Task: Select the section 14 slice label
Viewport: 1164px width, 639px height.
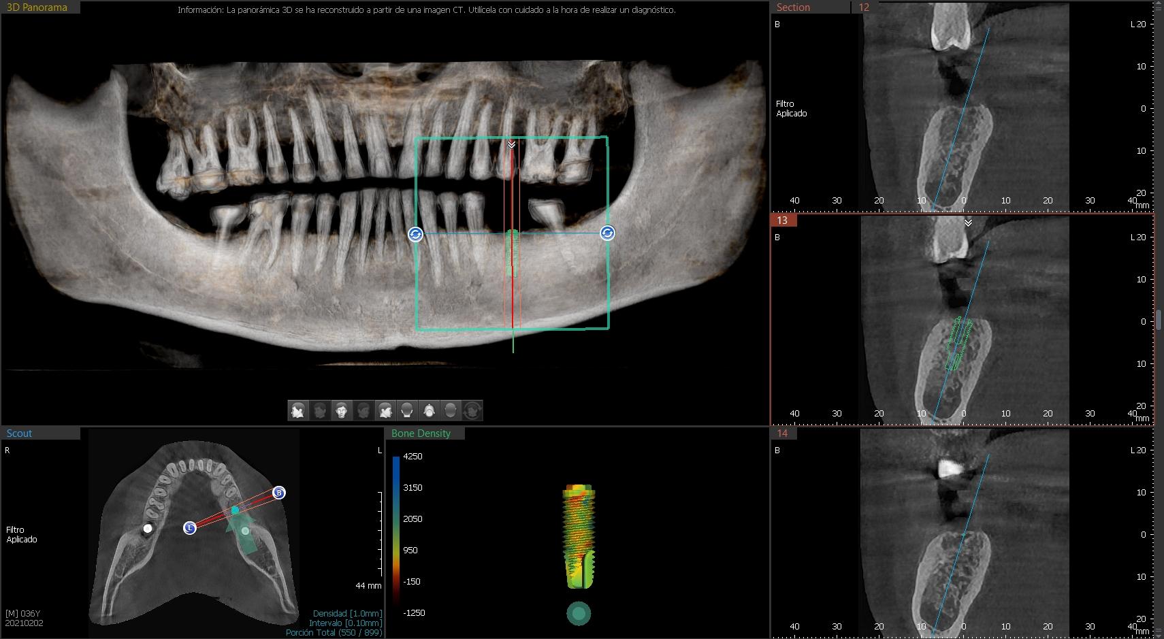Action: point(782,433)
